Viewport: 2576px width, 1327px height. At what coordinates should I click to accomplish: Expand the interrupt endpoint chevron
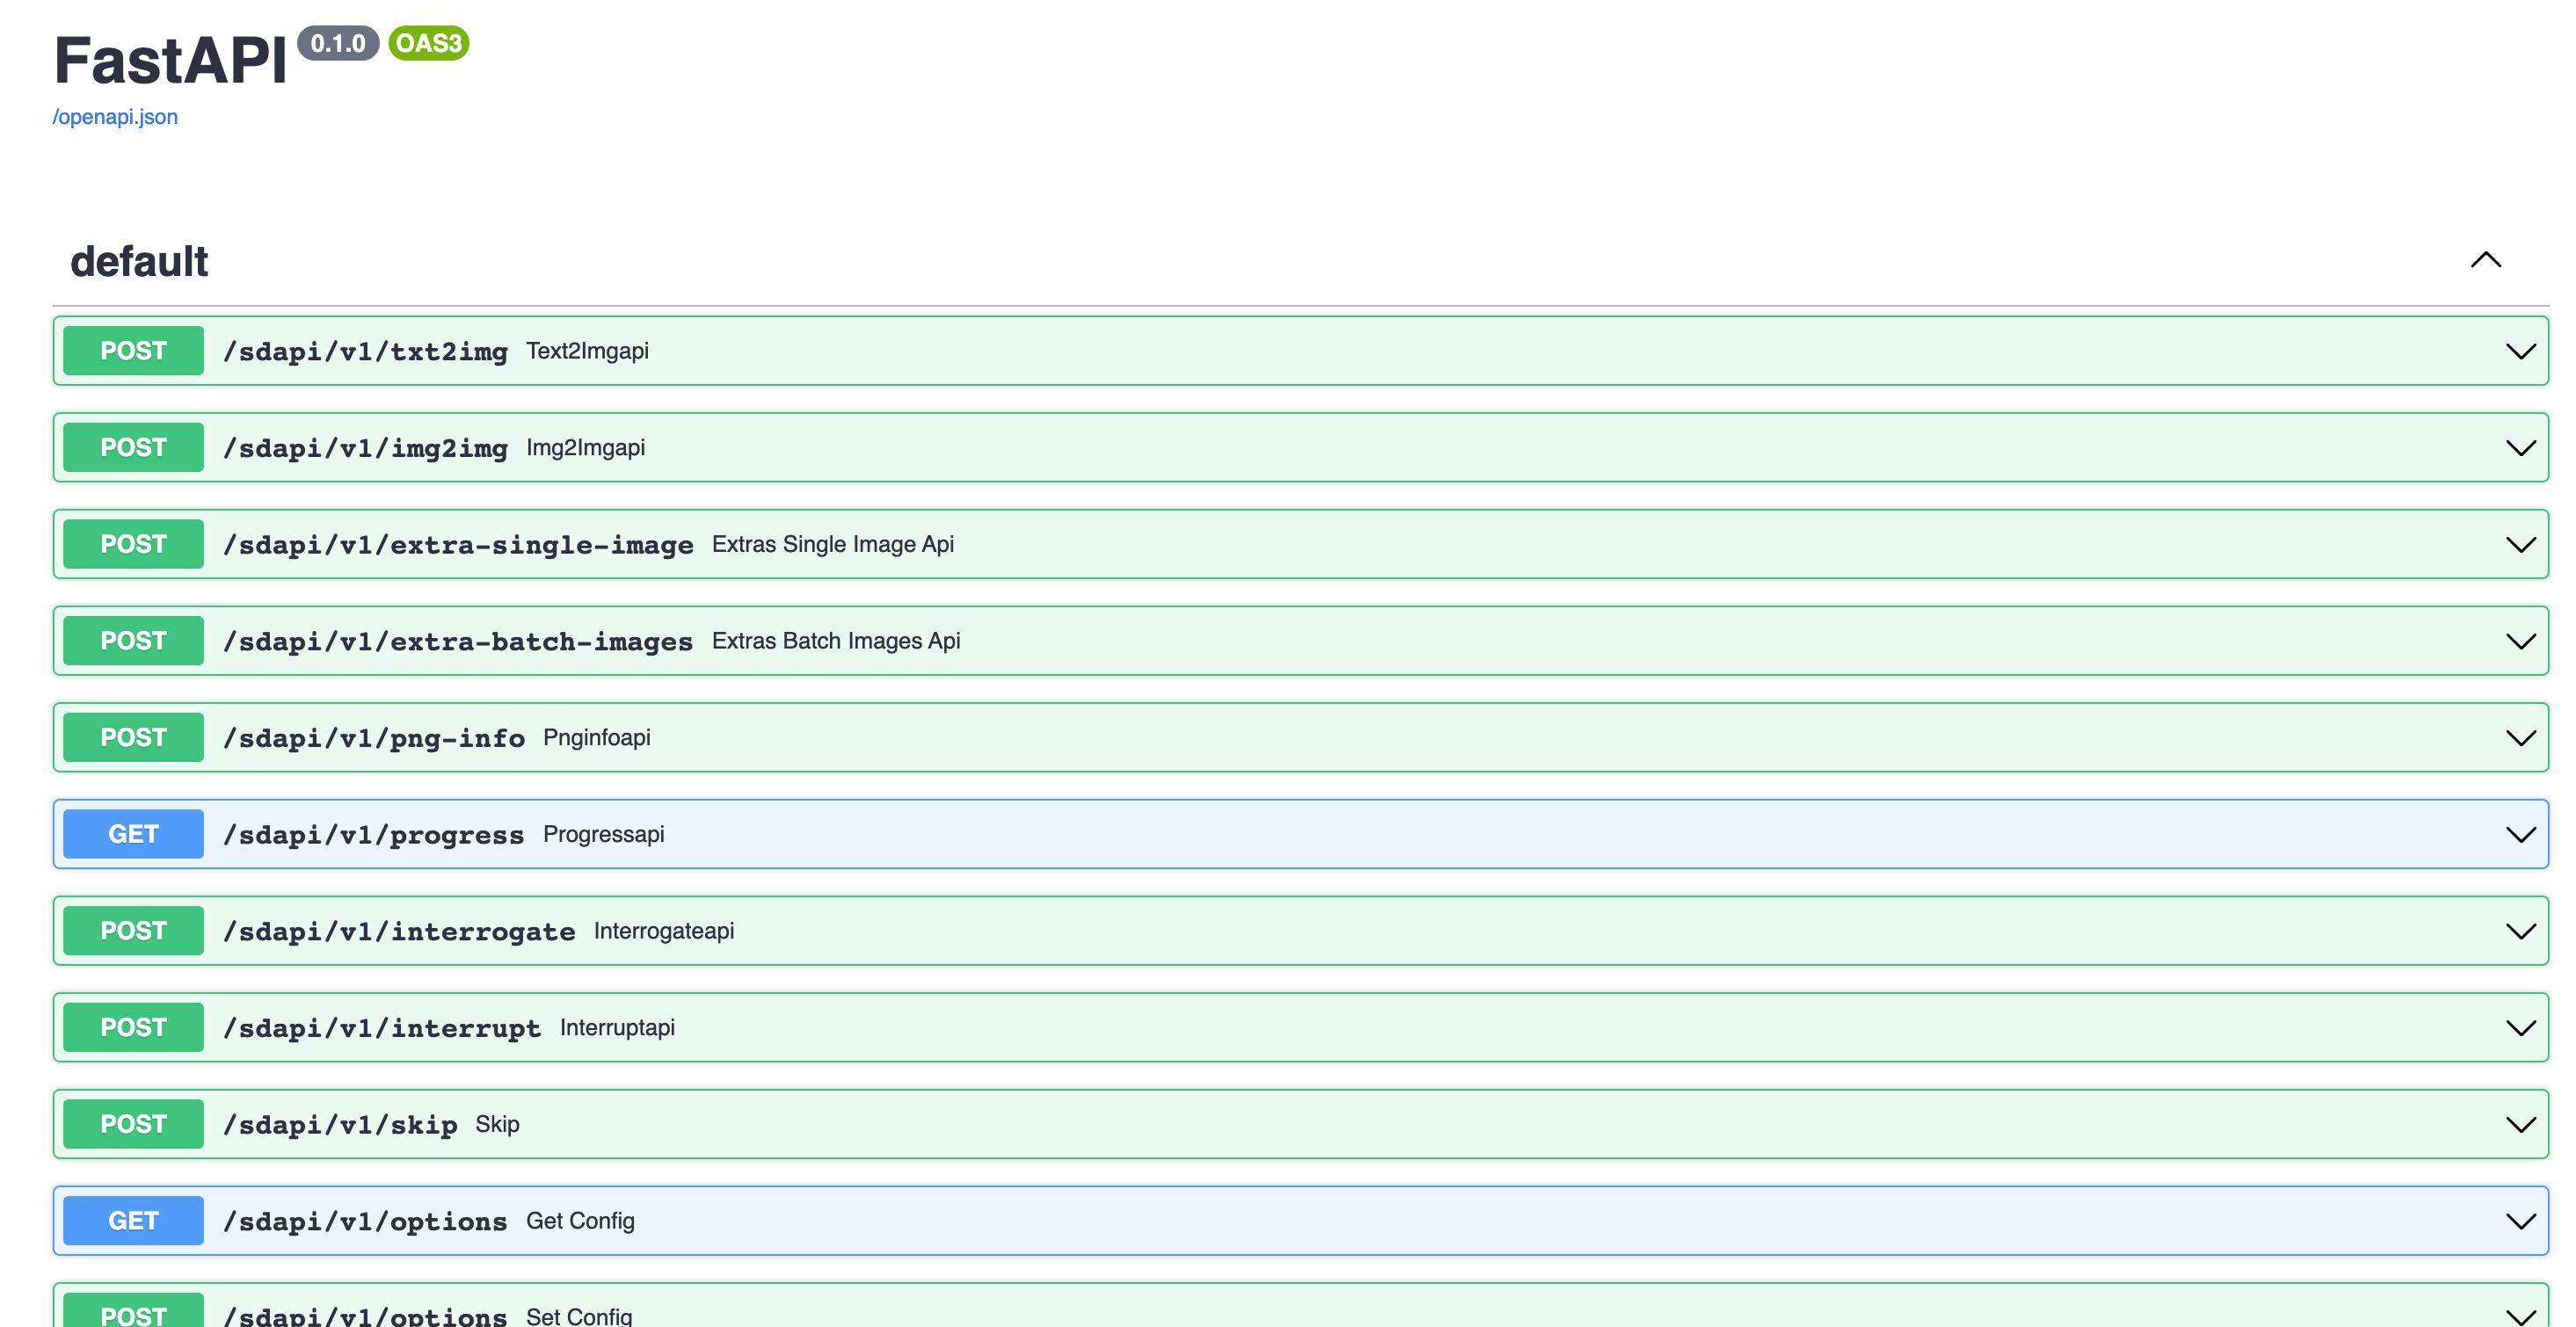(x=2521, y=1028)
